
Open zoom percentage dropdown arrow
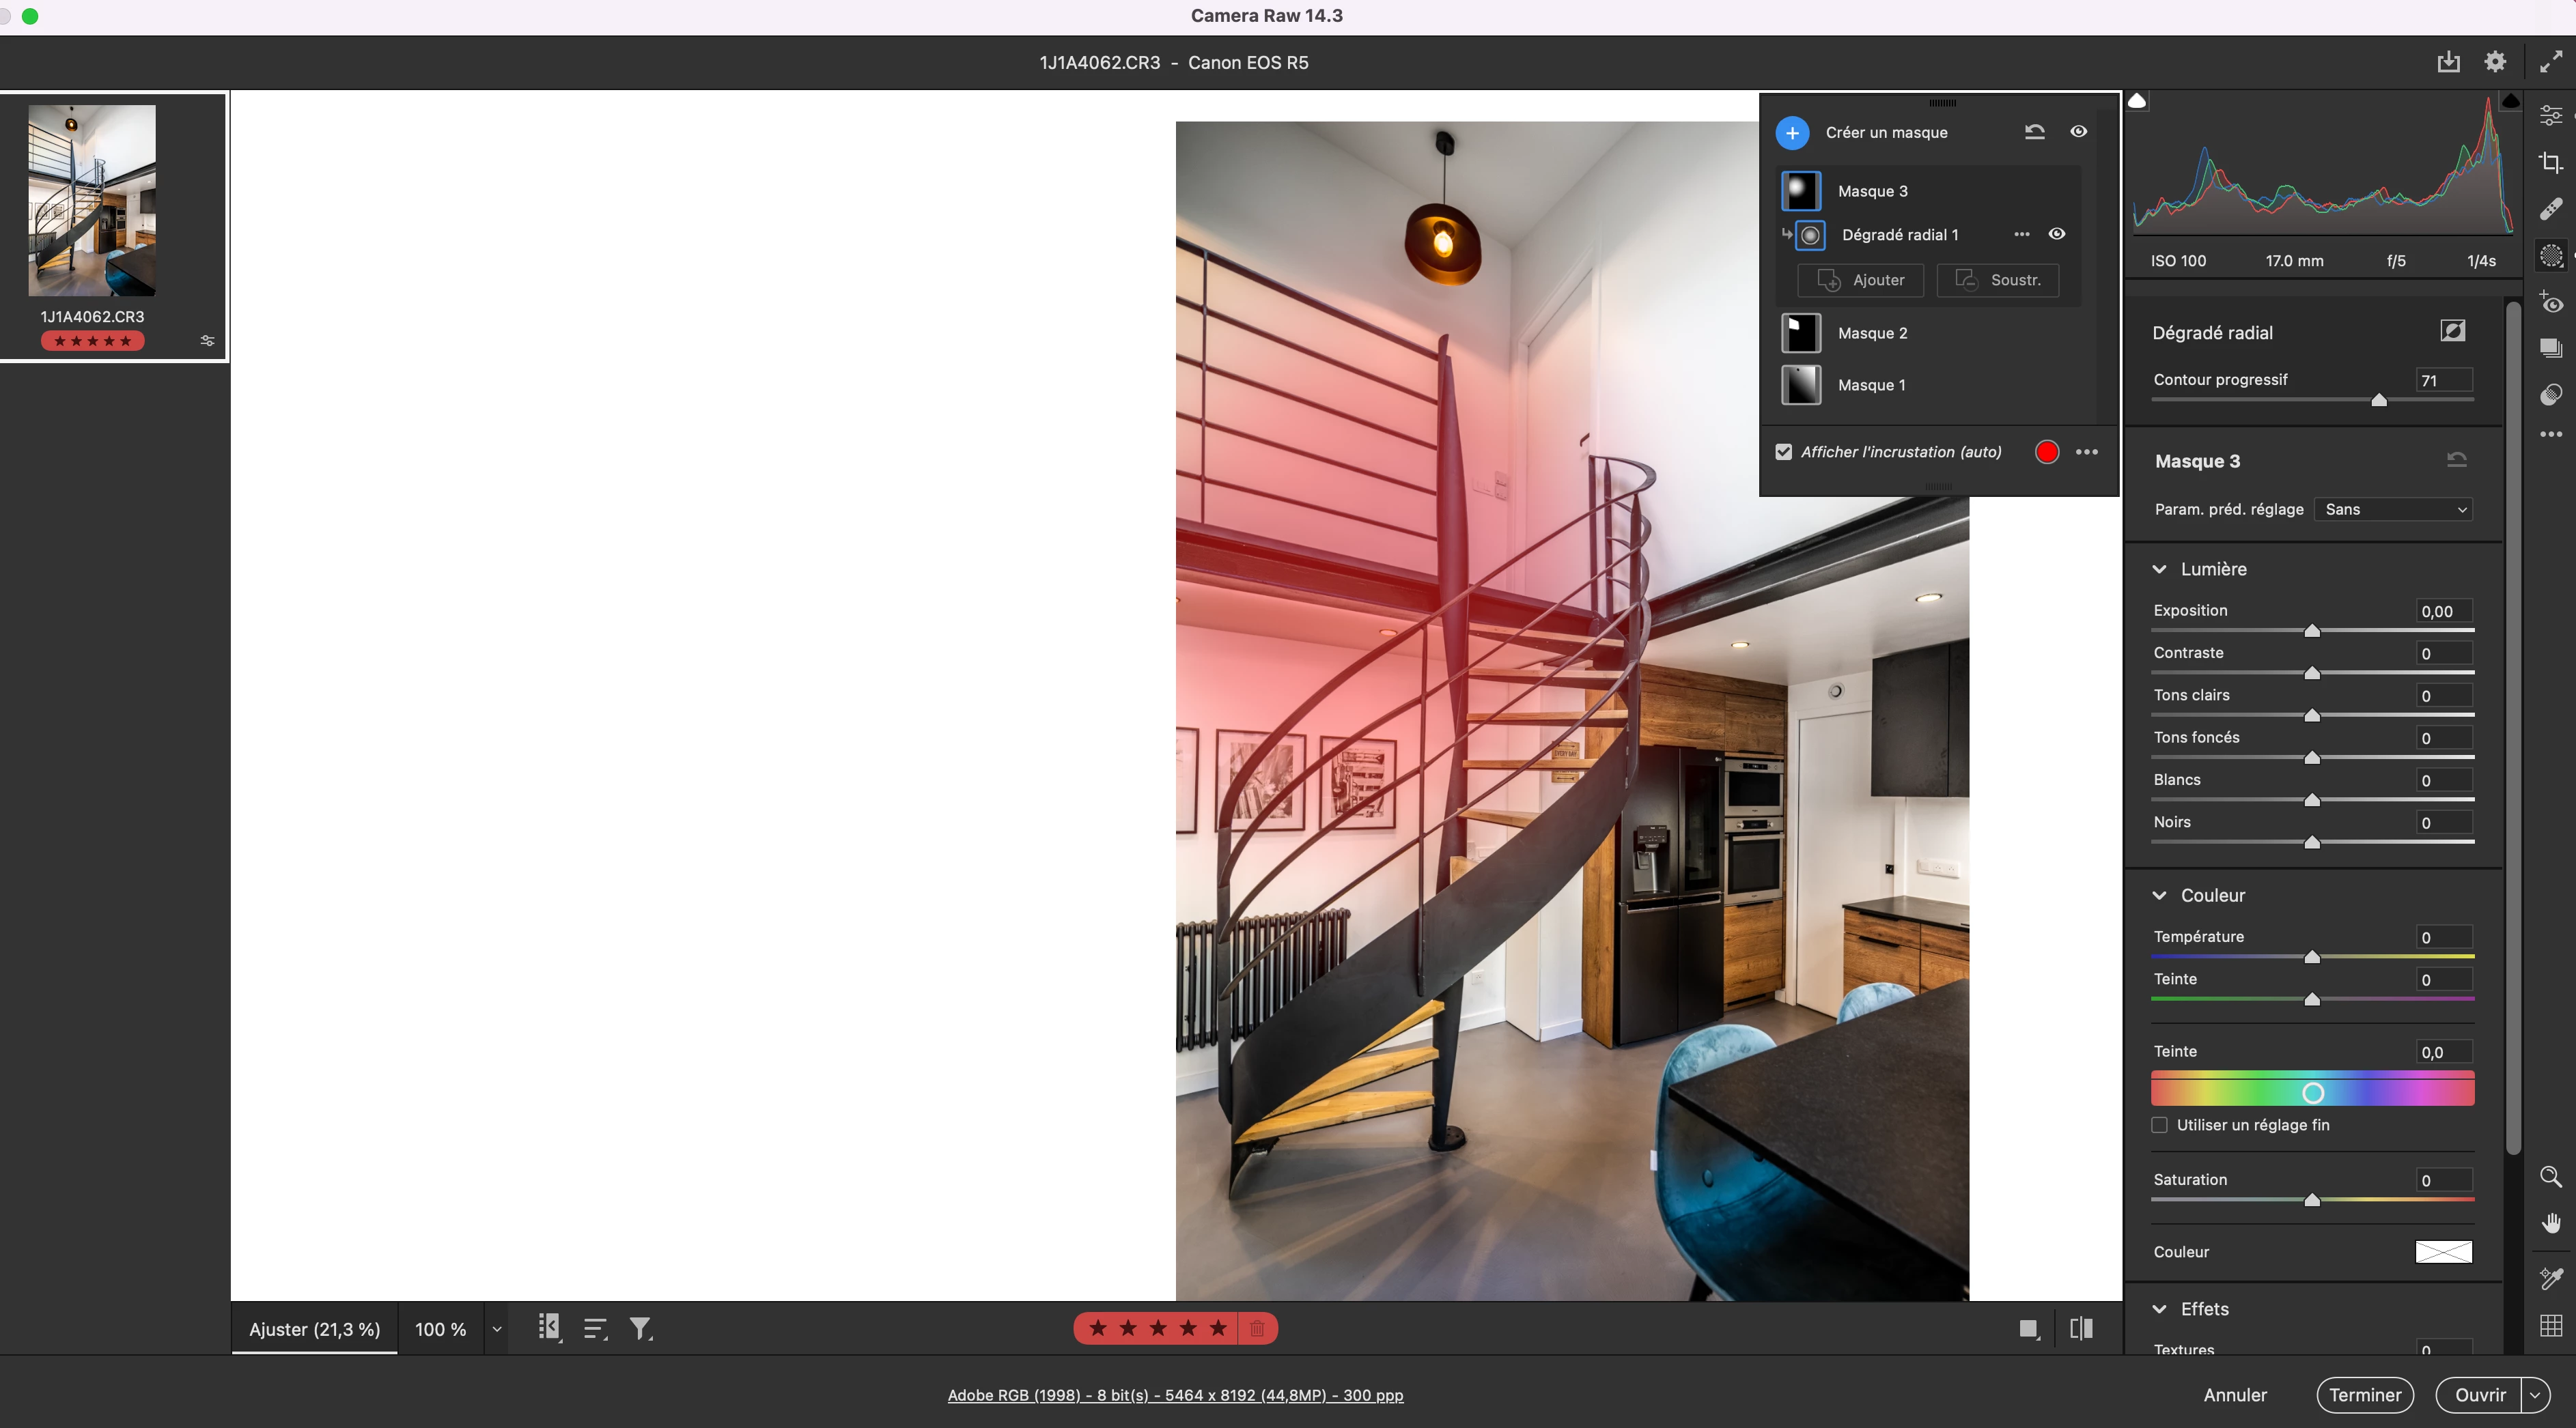click(497, 1329)
